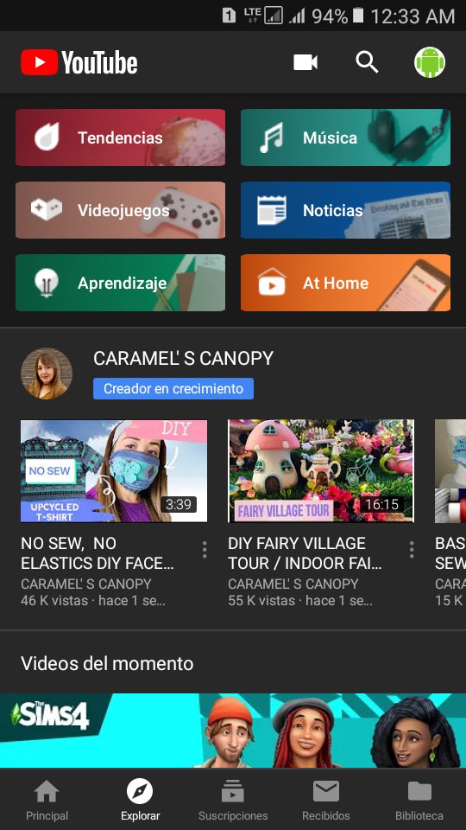Viewport: 466px width, 830px height.
Task: Open the video camera upload icon
Action: (305, 62)
